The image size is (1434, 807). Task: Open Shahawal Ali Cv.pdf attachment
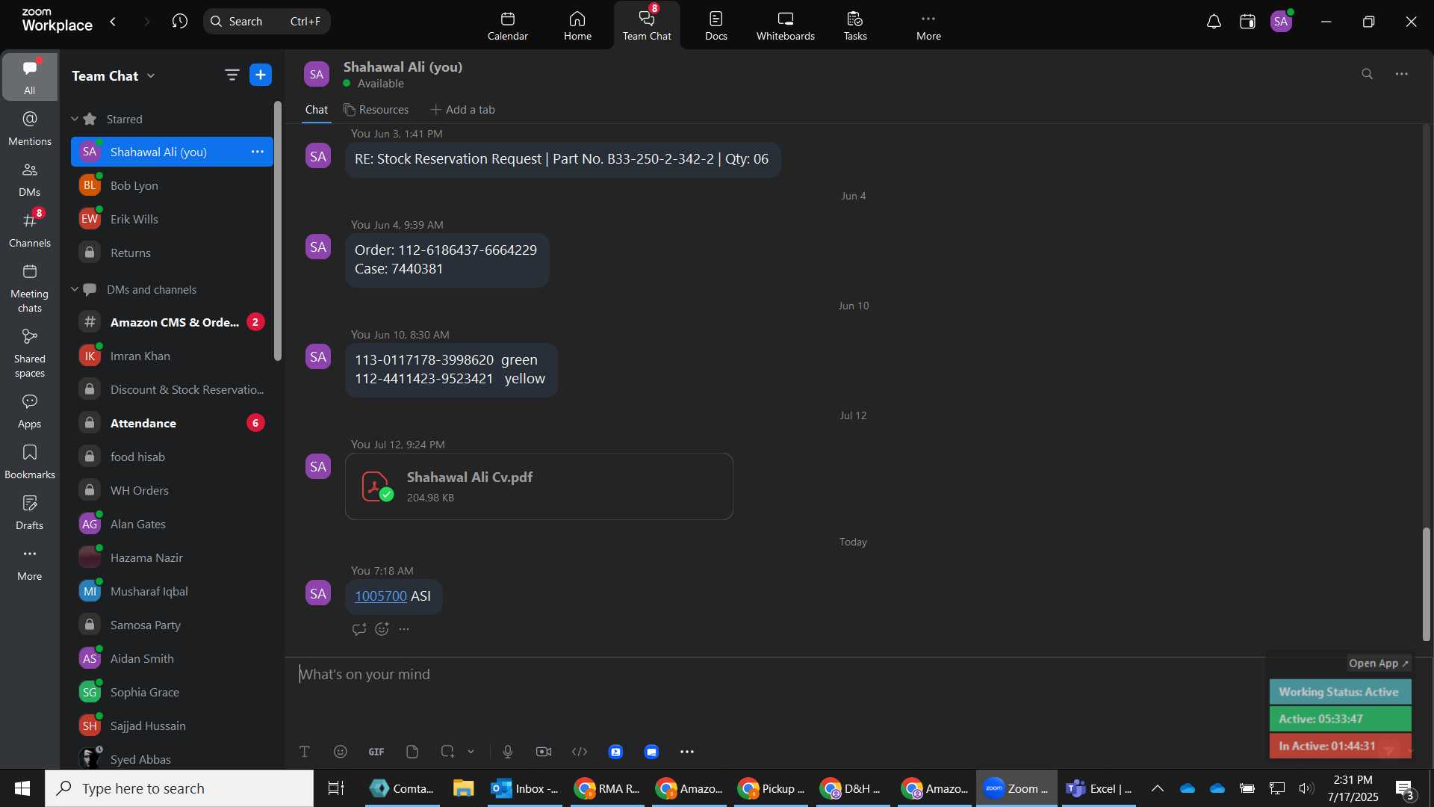pyautogui.click(x=538, y=486)
